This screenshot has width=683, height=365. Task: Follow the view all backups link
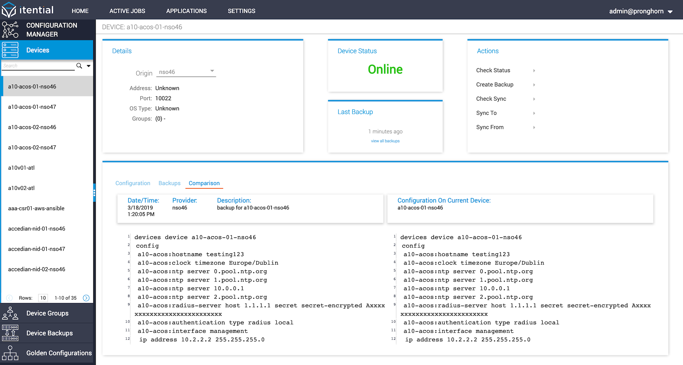coord(385,141)
